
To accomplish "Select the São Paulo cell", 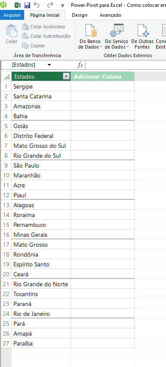I will point(41,165).
